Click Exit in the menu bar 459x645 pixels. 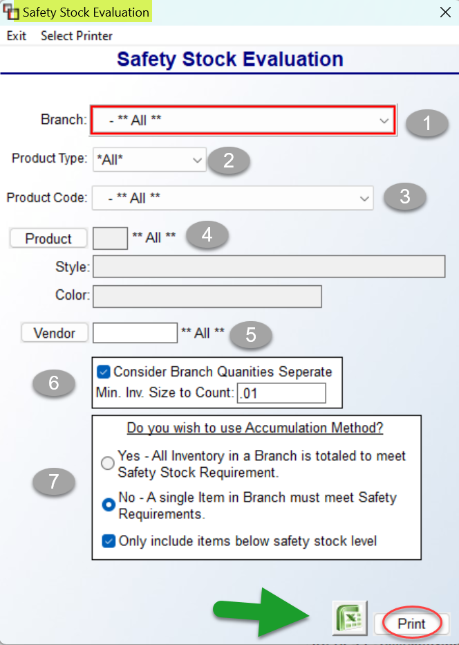coord(16,36)
